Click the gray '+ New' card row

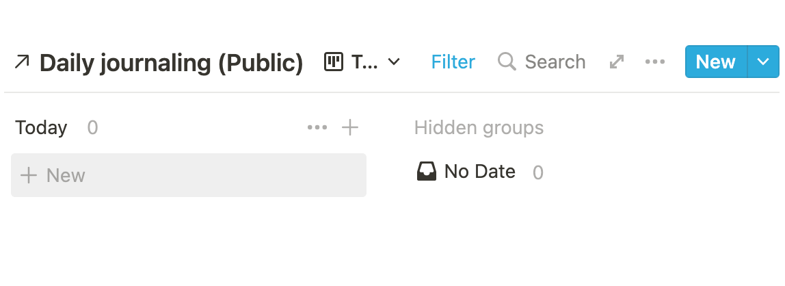(189, 175)
